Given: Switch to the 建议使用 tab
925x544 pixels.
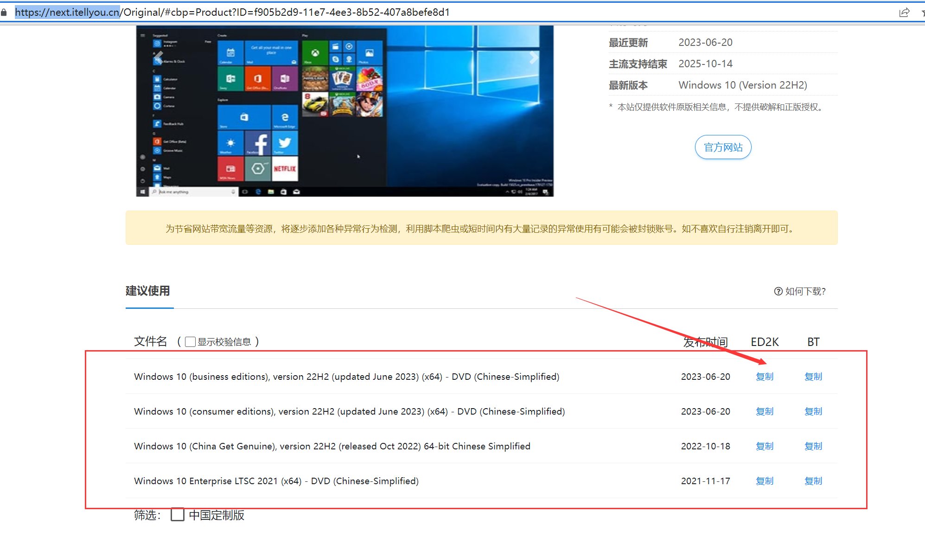Looking at the screenshot, I should (148, 291).
